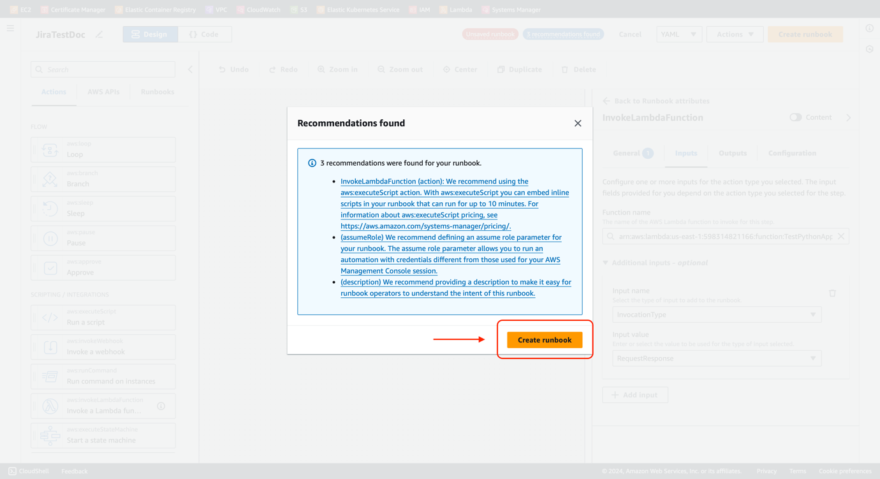Open the description recommendation link
The image size is (880, 479).
(x=456, y=288)
